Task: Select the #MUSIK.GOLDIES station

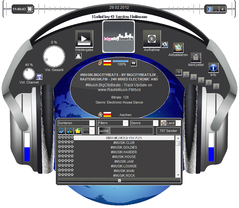Action: [124, 147]
